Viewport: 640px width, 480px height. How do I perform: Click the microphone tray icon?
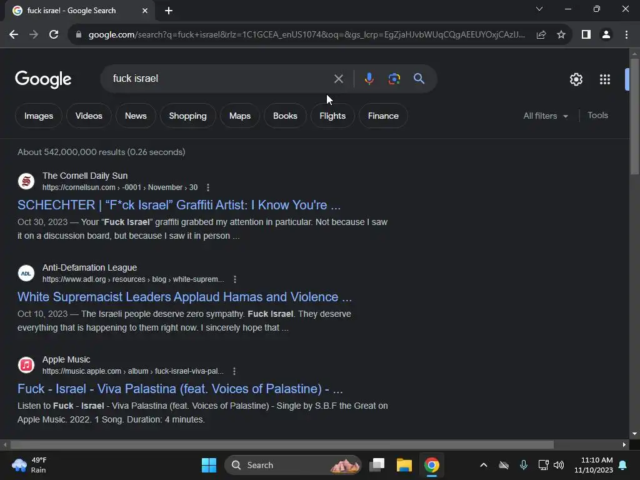coord(524,465)
